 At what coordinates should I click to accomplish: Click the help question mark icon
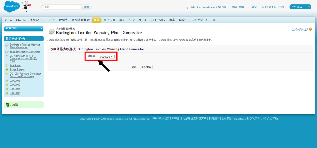(310, 29)
